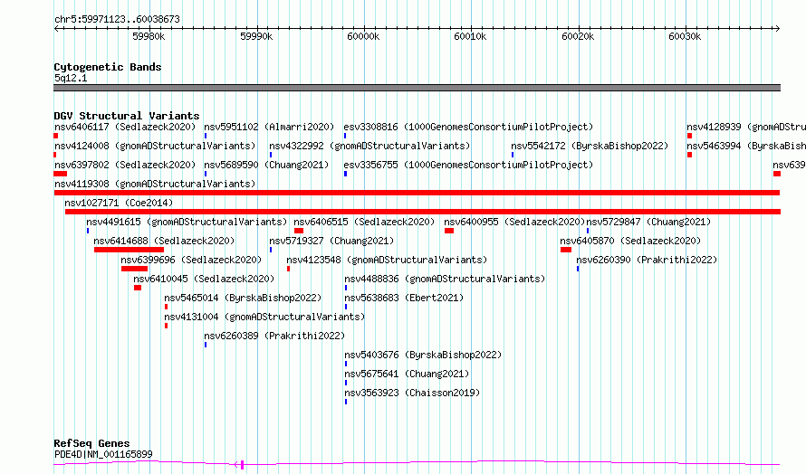806x474 pixels.
Task: Click the 60010k ruler position
Action: [x=470, y=36]
